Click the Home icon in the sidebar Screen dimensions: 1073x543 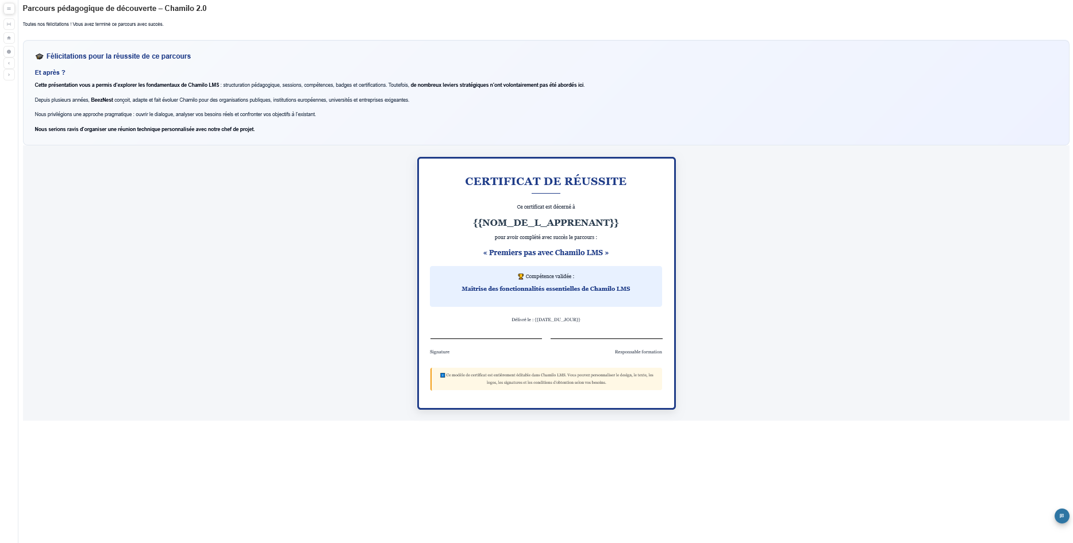pos(9,38)
